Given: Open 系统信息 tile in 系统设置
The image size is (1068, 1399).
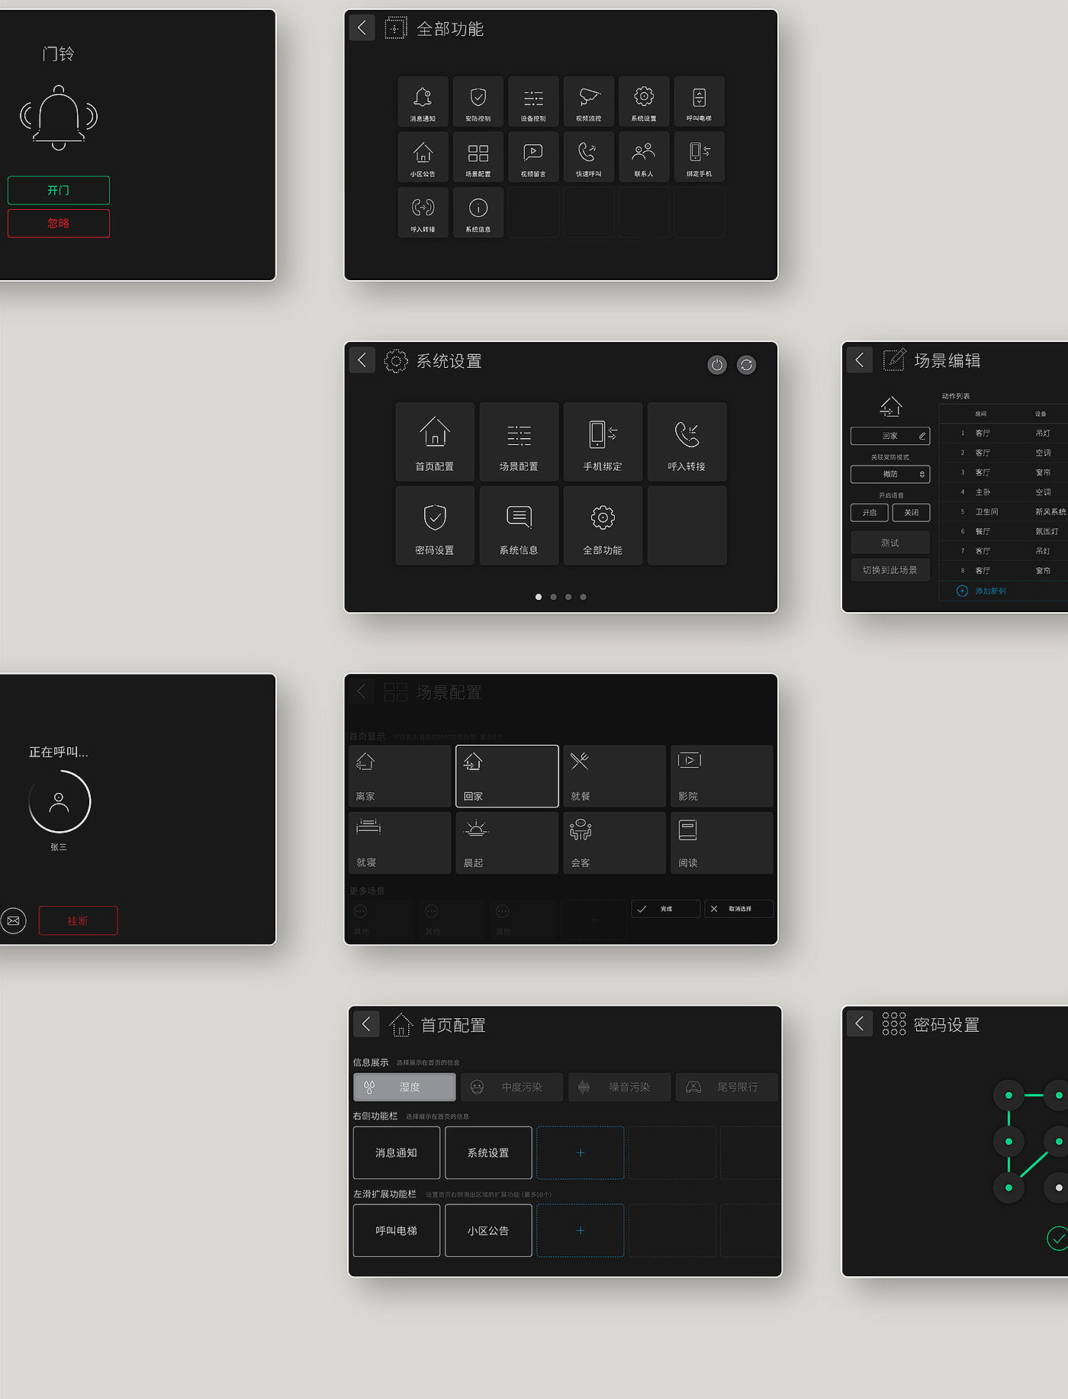Looking at the screenshot, I should coord(519,526).
